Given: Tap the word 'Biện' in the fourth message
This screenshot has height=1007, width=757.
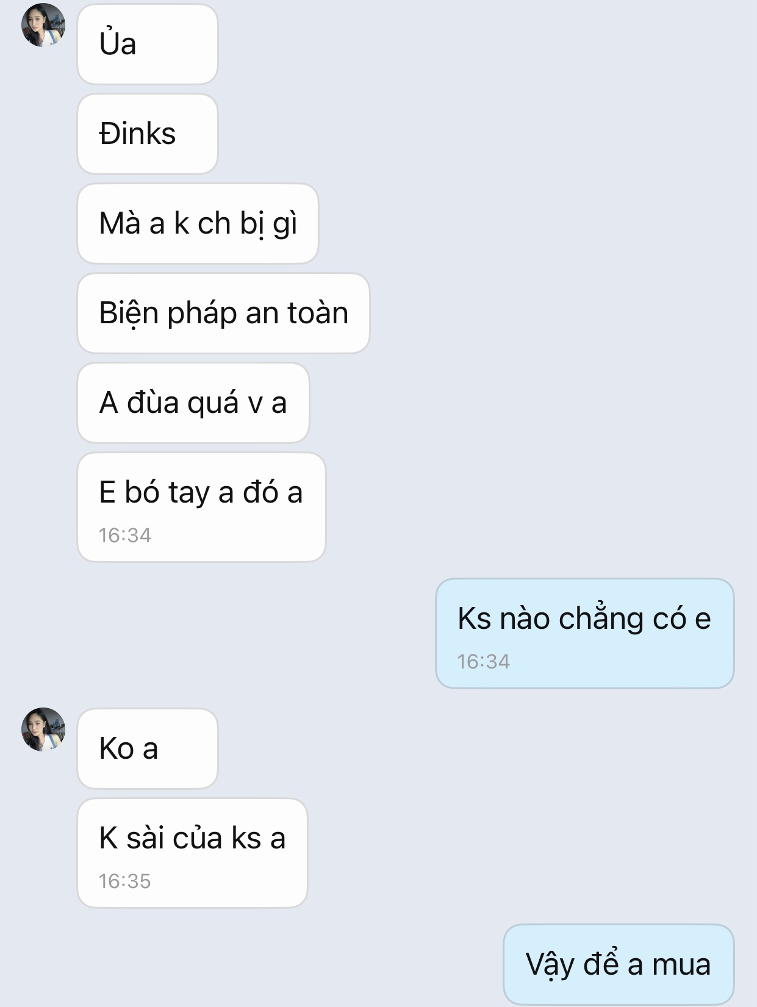Looking at the screenshot, I should [129, 313].
